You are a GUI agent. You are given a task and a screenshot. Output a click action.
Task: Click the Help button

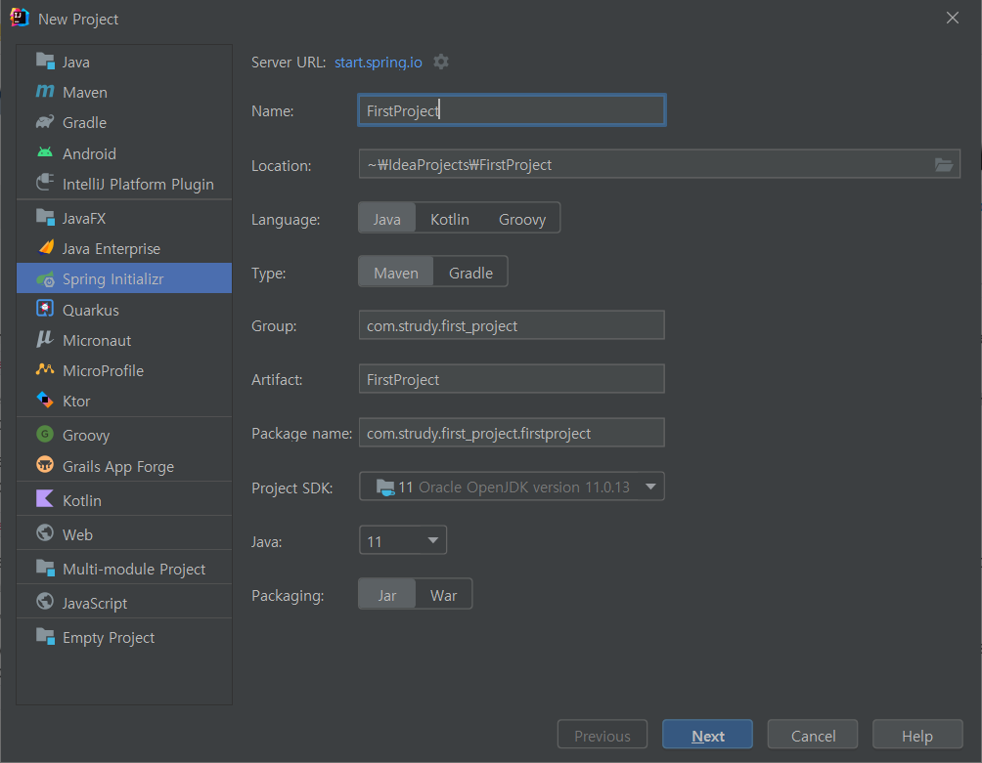tap(917, 735)
